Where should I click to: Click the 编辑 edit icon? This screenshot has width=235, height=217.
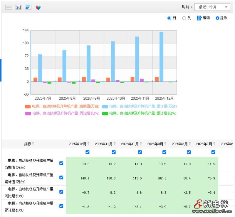(x=199, y=18)
